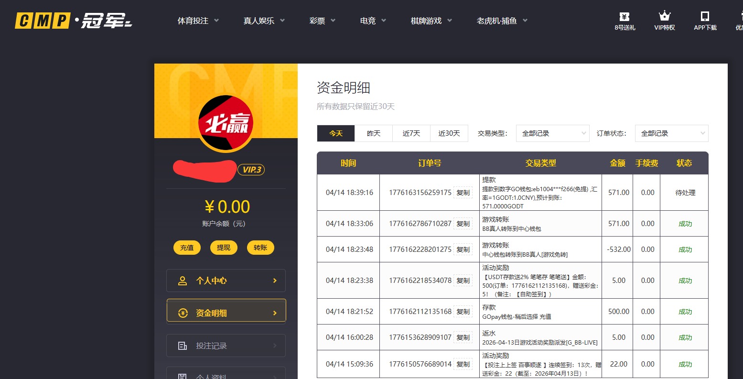Expand the 棋牌游戏 menu chevron
The image size is (743, 379).
450,21
